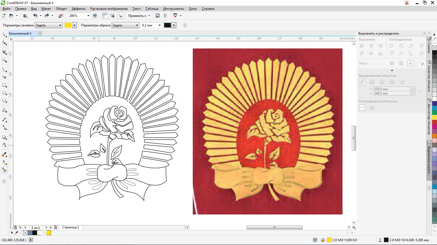Image resolution: width=437 pixels, height=245 pixels.
Task: Activate the Crop tool
Action: point(4,52)
